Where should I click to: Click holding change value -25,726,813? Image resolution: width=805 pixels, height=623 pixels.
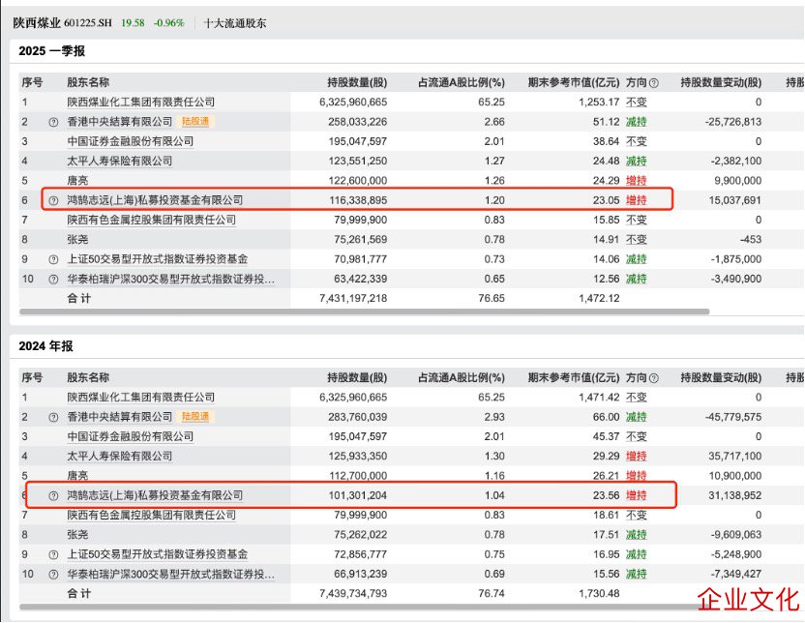[x=733, y=122]
